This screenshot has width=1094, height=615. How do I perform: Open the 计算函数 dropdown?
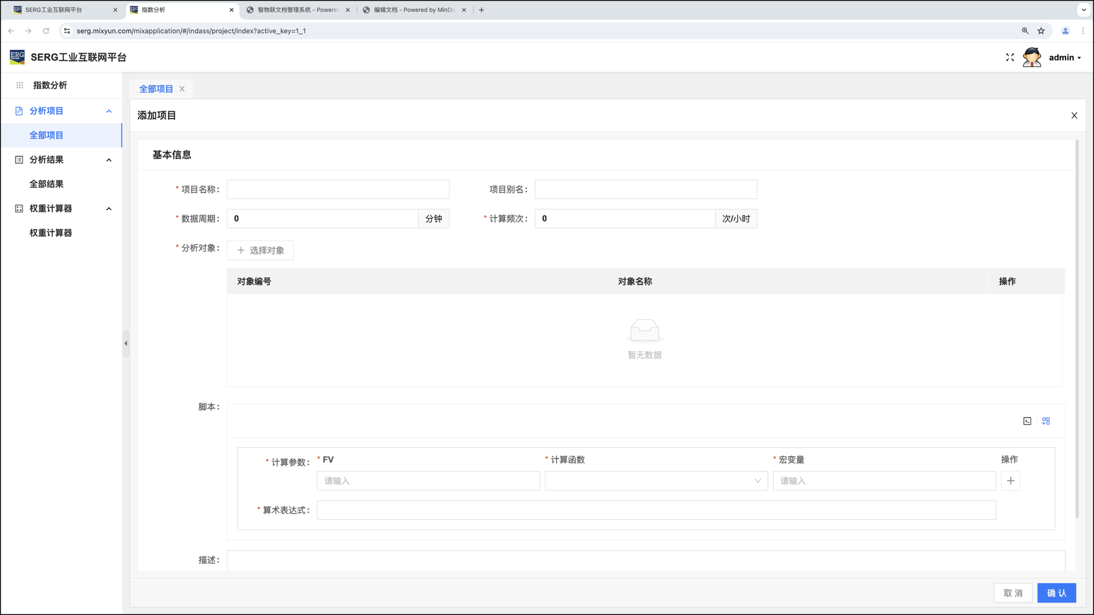click(x=656, y=481)
